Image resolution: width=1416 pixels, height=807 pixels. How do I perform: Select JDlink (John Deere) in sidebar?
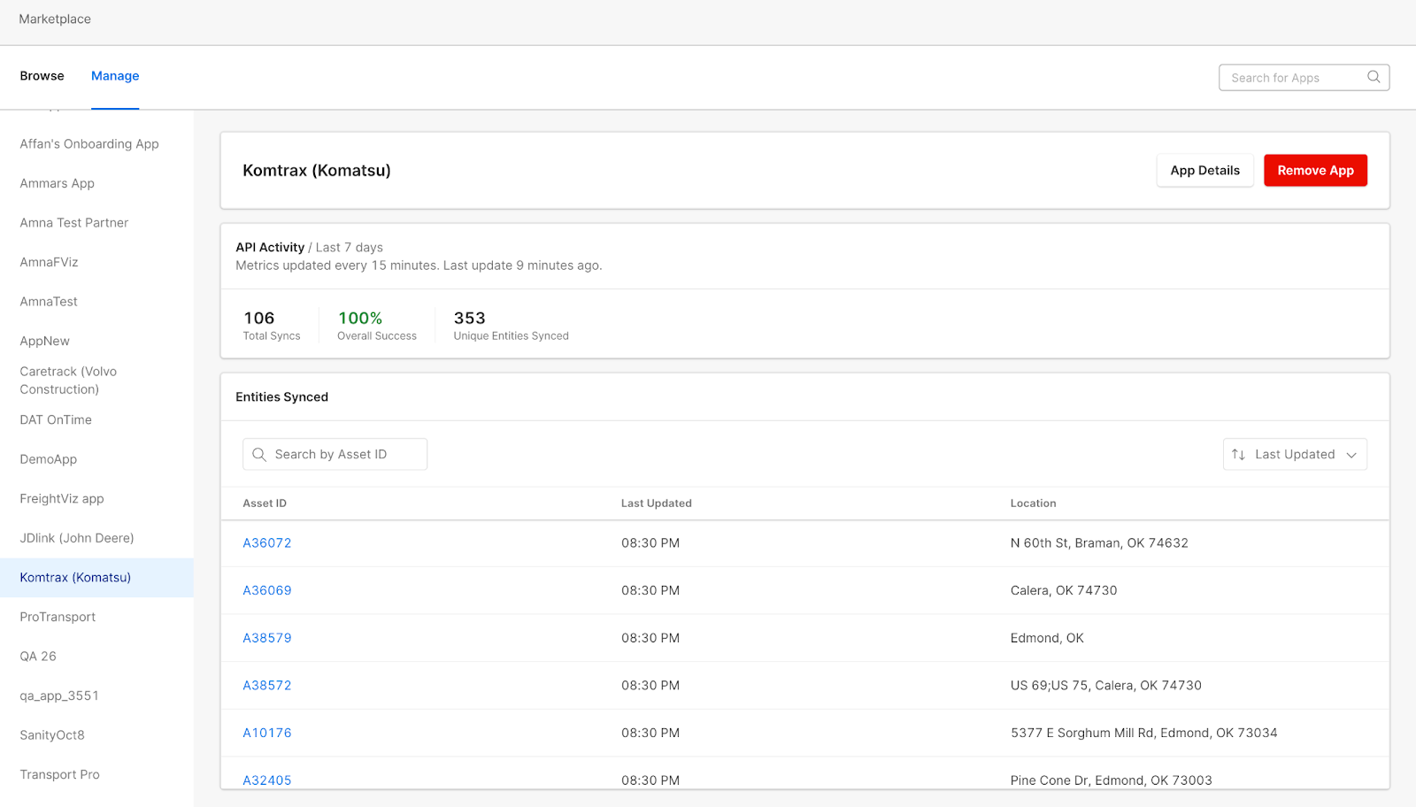(x=77, y=538)
